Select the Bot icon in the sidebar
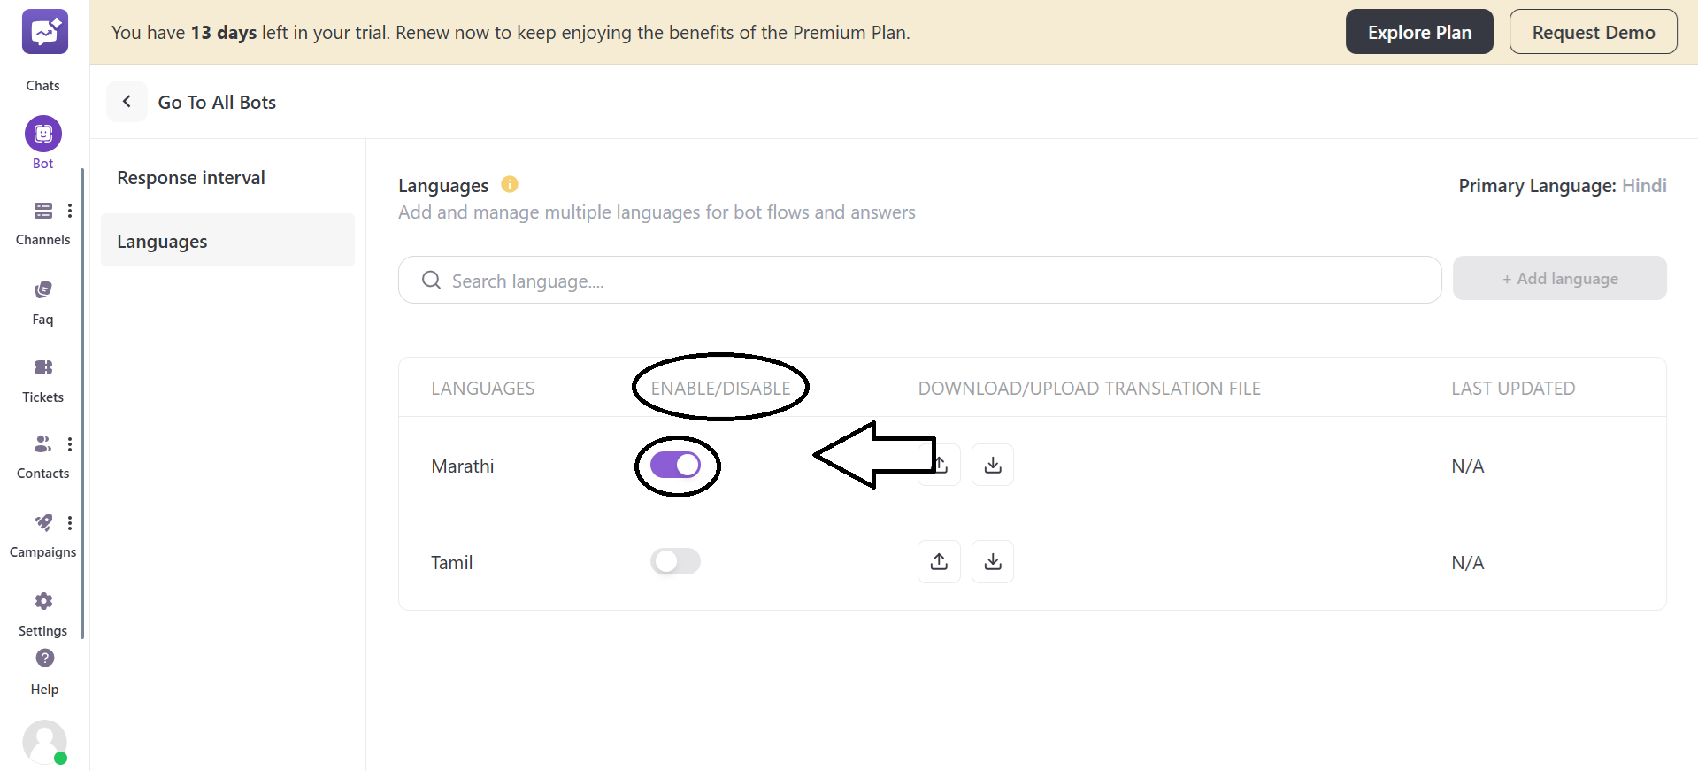Screen dimensions: 1698x771 coord(42,134)
